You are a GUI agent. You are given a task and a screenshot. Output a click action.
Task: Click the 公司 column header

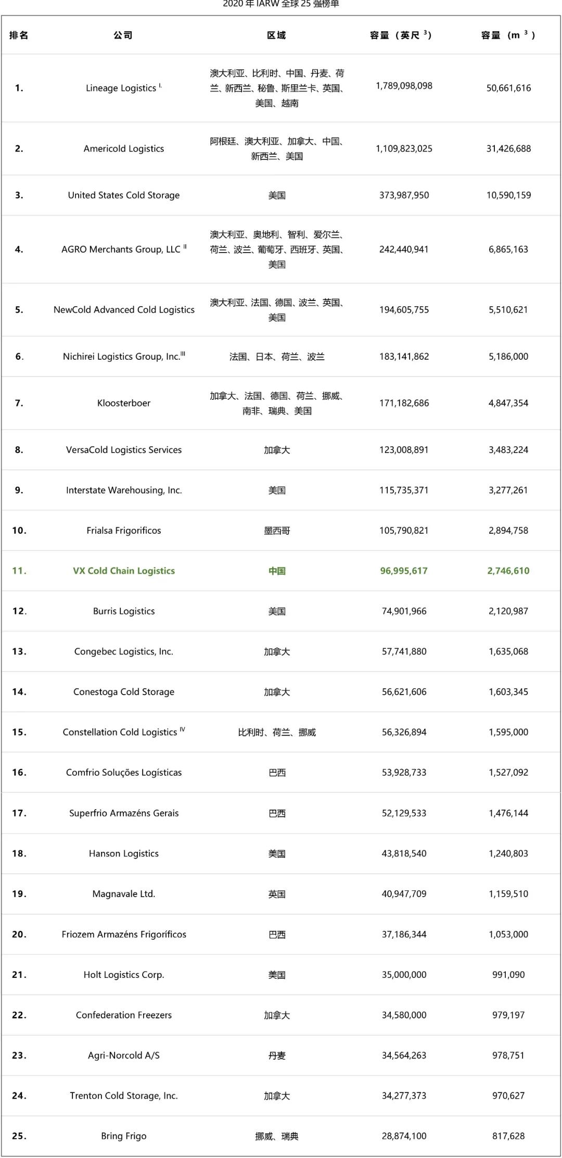point(123,35)
